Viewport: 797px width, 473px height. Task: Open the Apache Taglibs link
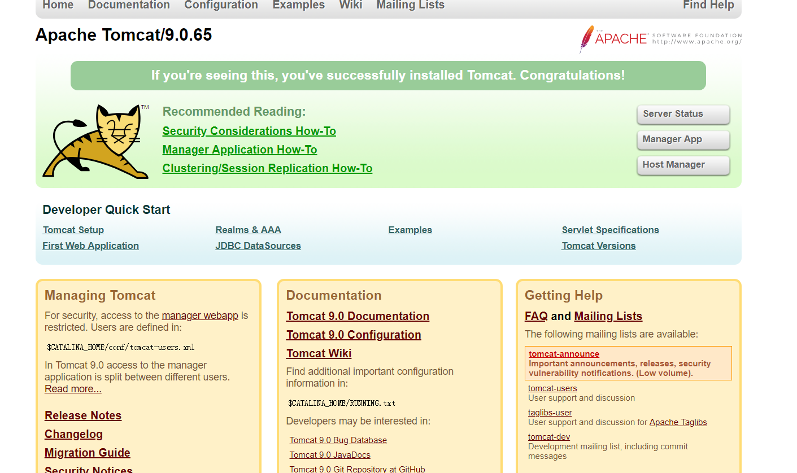(x=678, y=422)
